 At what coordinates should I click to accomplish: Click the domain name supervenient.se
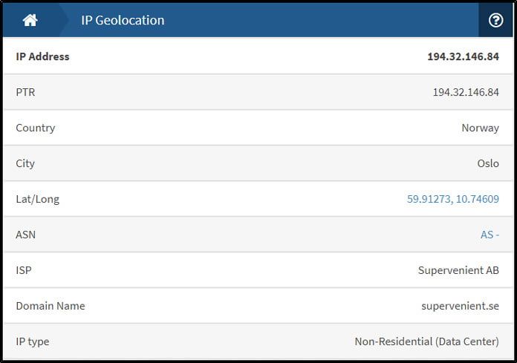(x=460, y=306)
